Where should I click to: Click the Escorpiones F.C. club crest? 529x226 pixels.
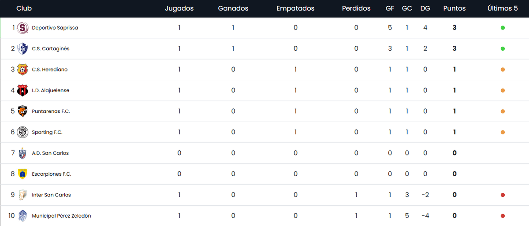(x=22, y=174)
